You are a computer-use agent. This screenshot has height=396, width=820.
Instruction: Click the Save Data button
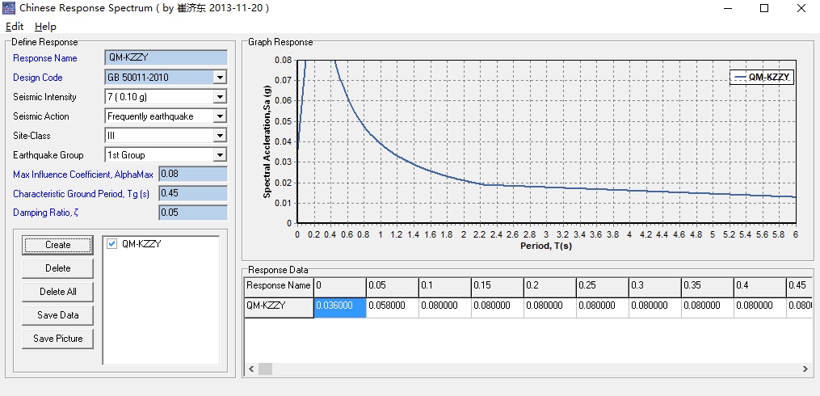point(58,315)
